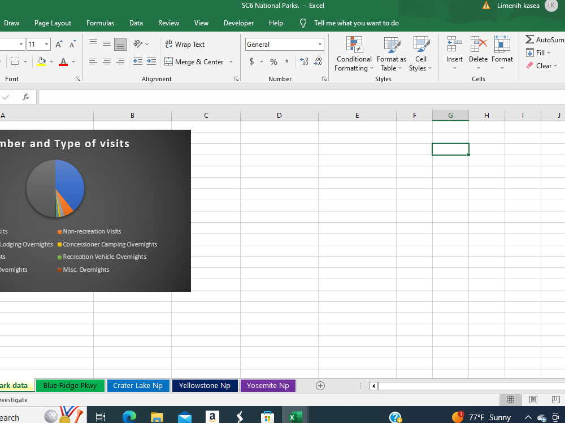Open the Alignment dialog launcher

click(x=236, y=79)
